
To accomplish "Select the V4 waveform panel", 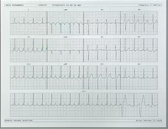I will [x=139, y=23].
